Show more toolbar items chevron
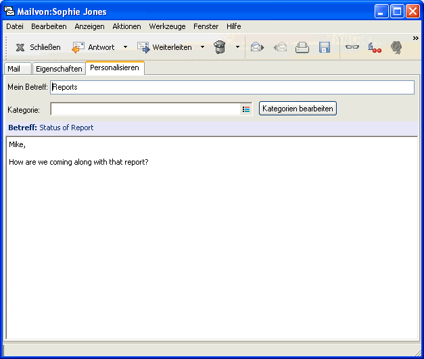The image size is (424, 359). (x=416, y=38)
